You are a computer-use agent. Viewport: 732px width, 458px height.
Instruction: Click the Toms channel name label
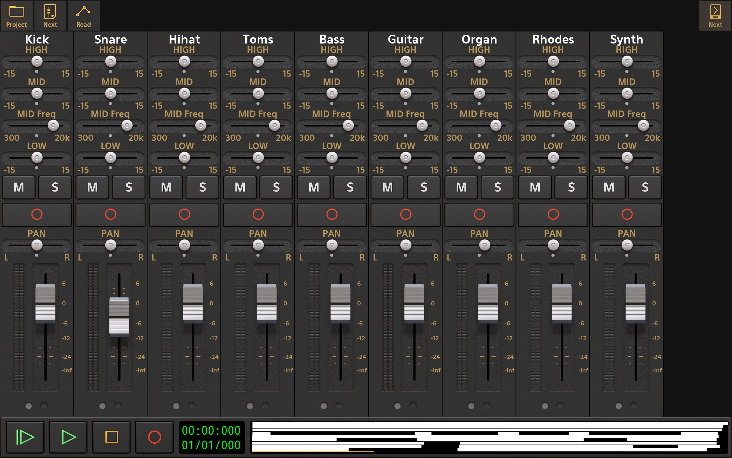[x=258, y=40]
